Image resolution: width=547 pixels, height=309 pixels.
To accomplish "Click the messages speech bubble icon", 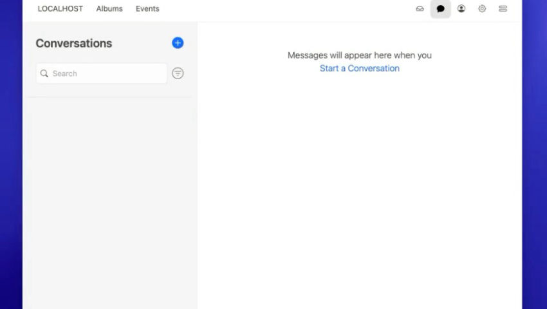I will point(441,9).
